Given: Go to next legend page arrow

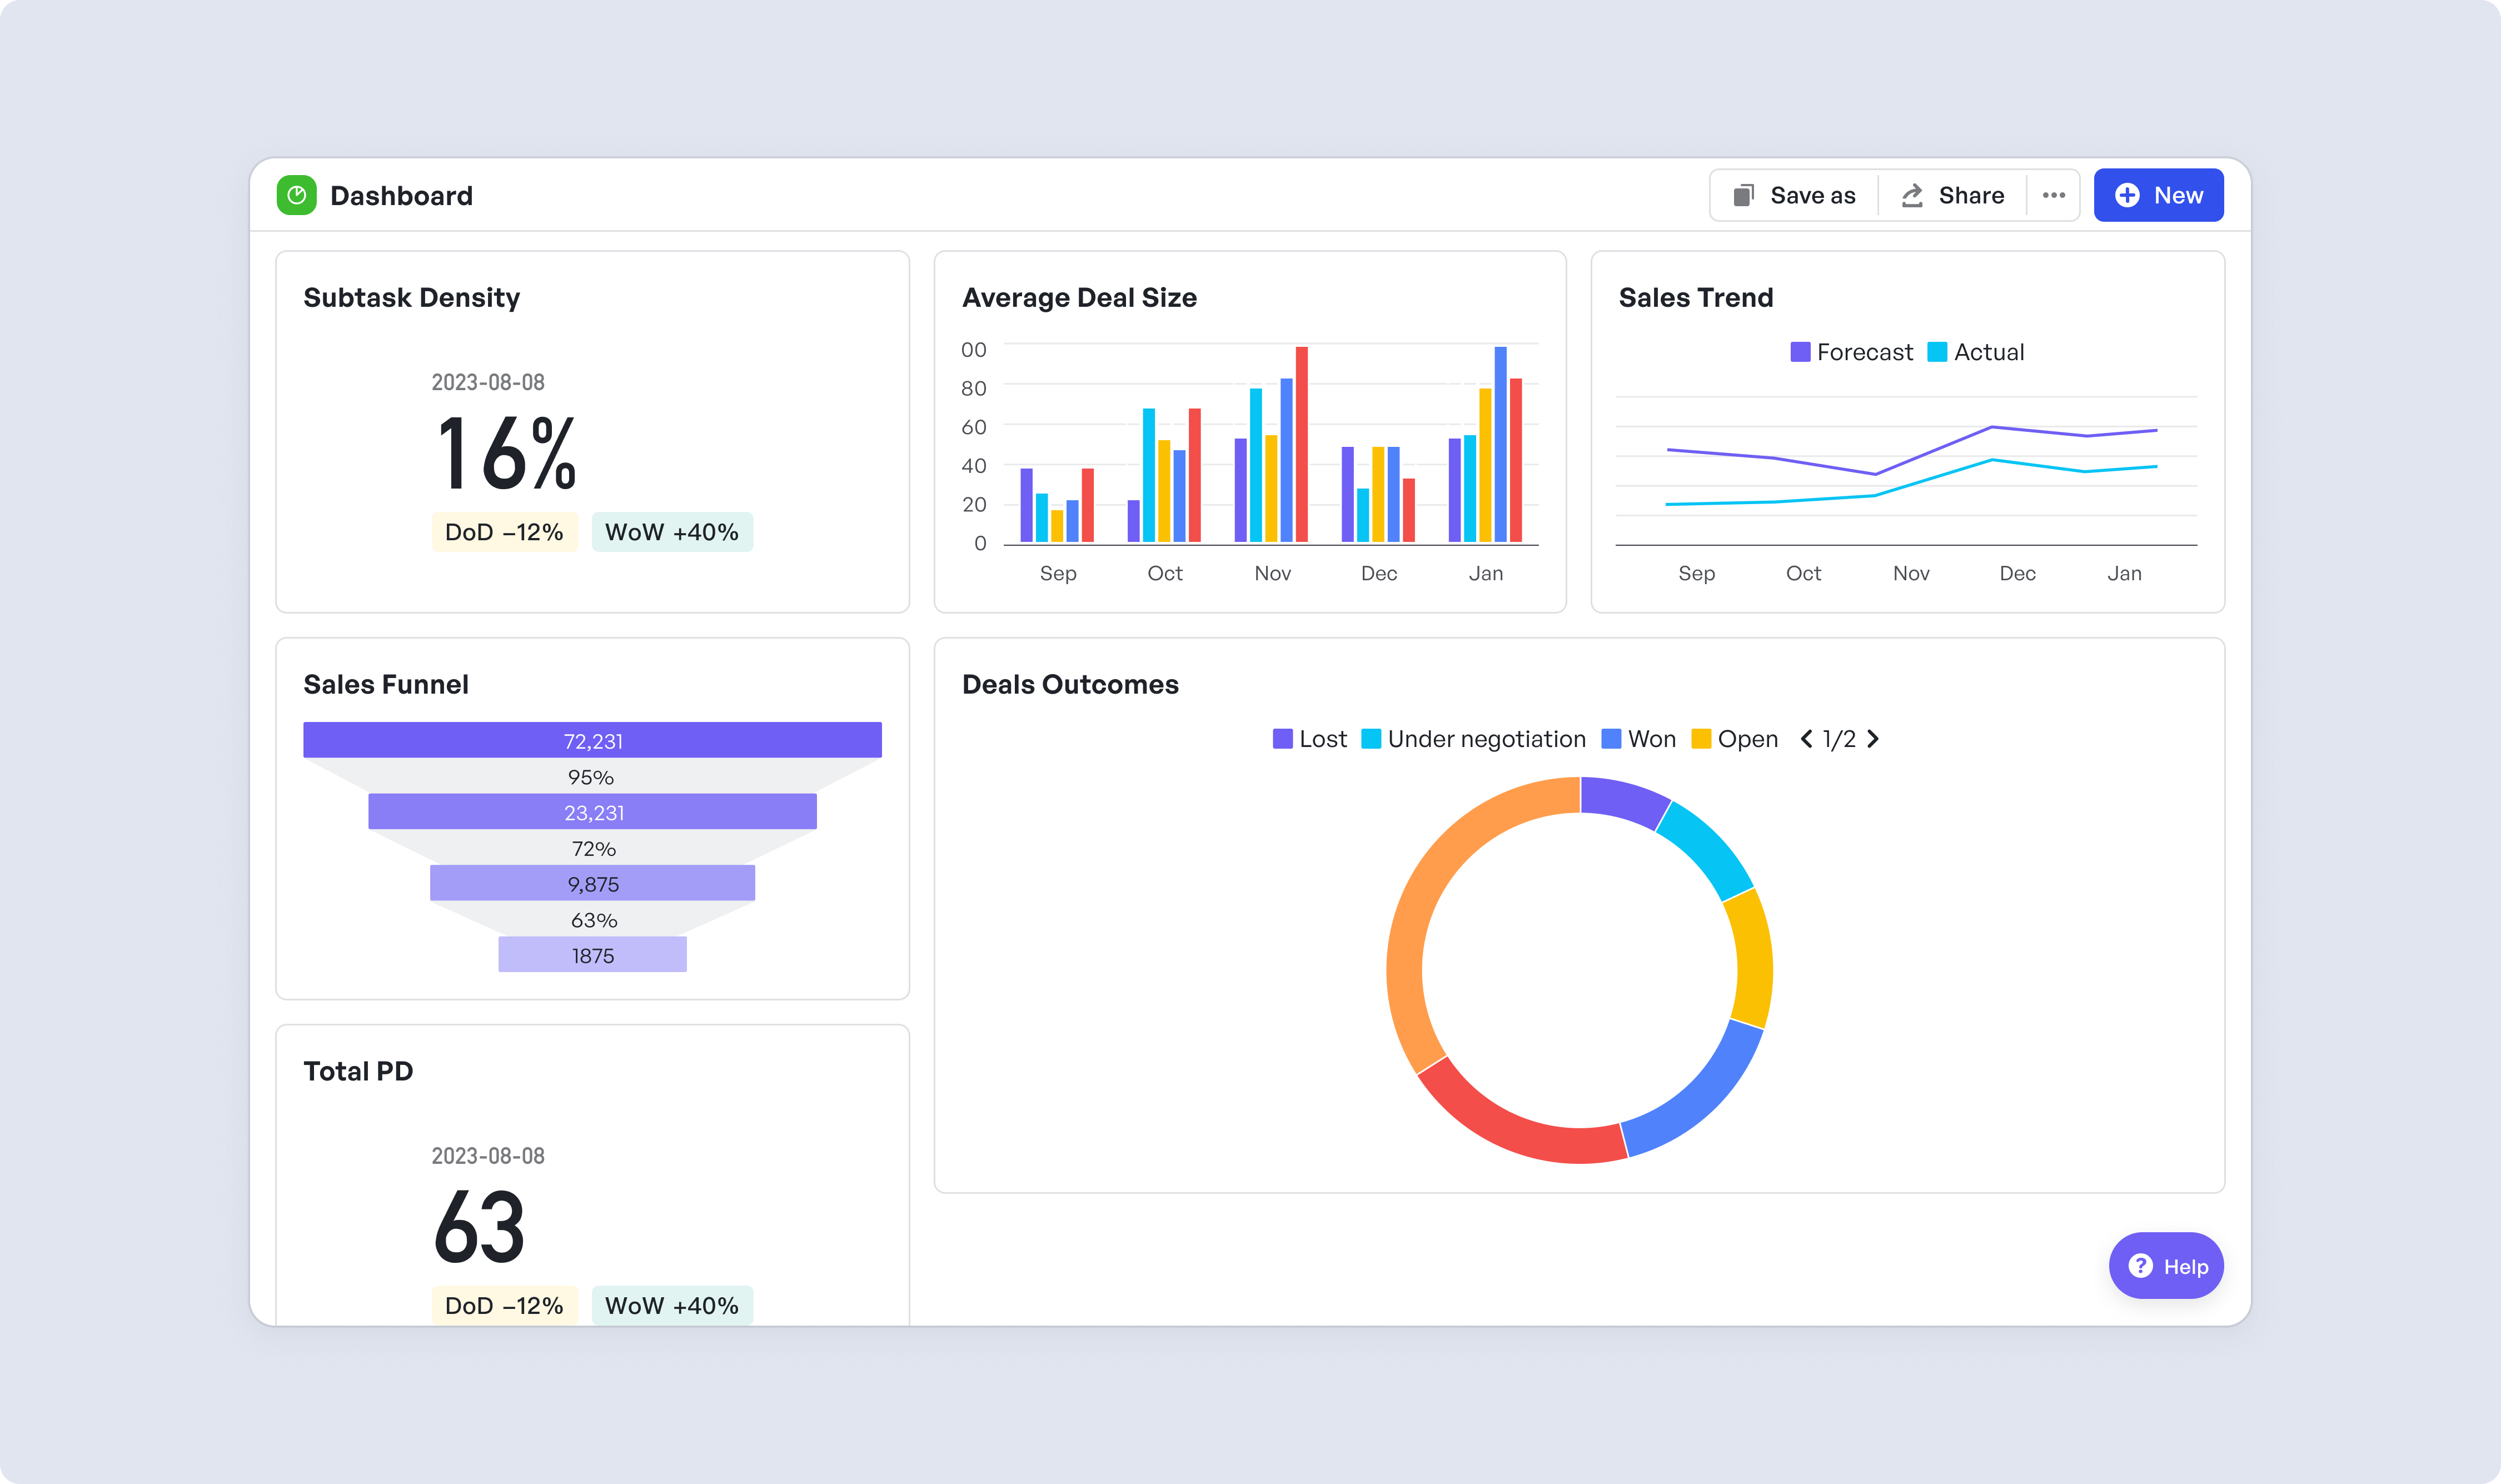Looking at the screenshot, I should pos(1873,739).
